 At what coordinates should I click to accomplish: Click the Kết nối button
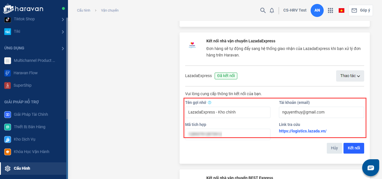353,148
